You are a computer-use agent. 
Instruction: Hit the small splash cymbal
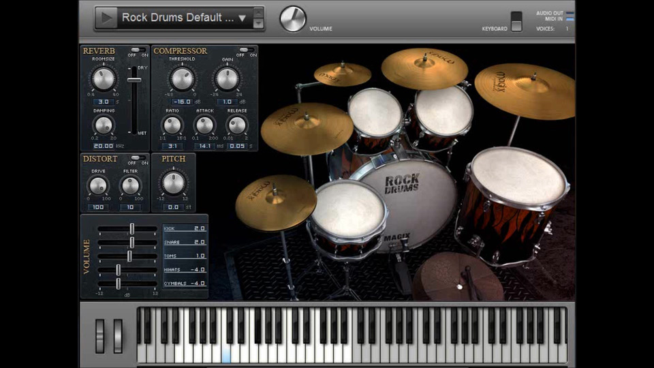pyautogui.click(x=343, y=74)
